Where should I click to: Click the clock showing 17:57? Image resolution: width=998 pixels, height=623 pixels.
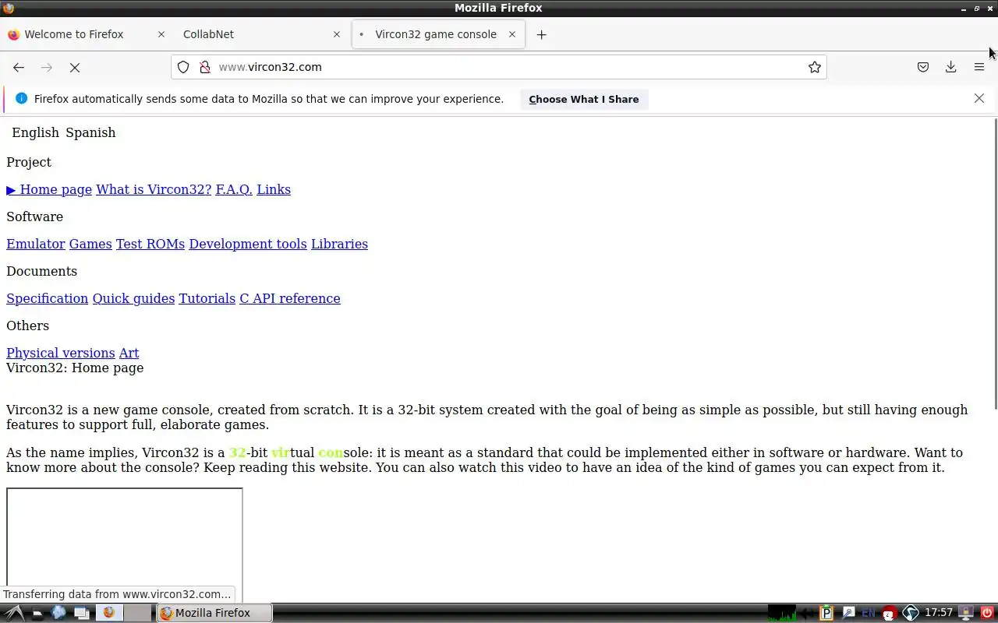click(939, 613)
